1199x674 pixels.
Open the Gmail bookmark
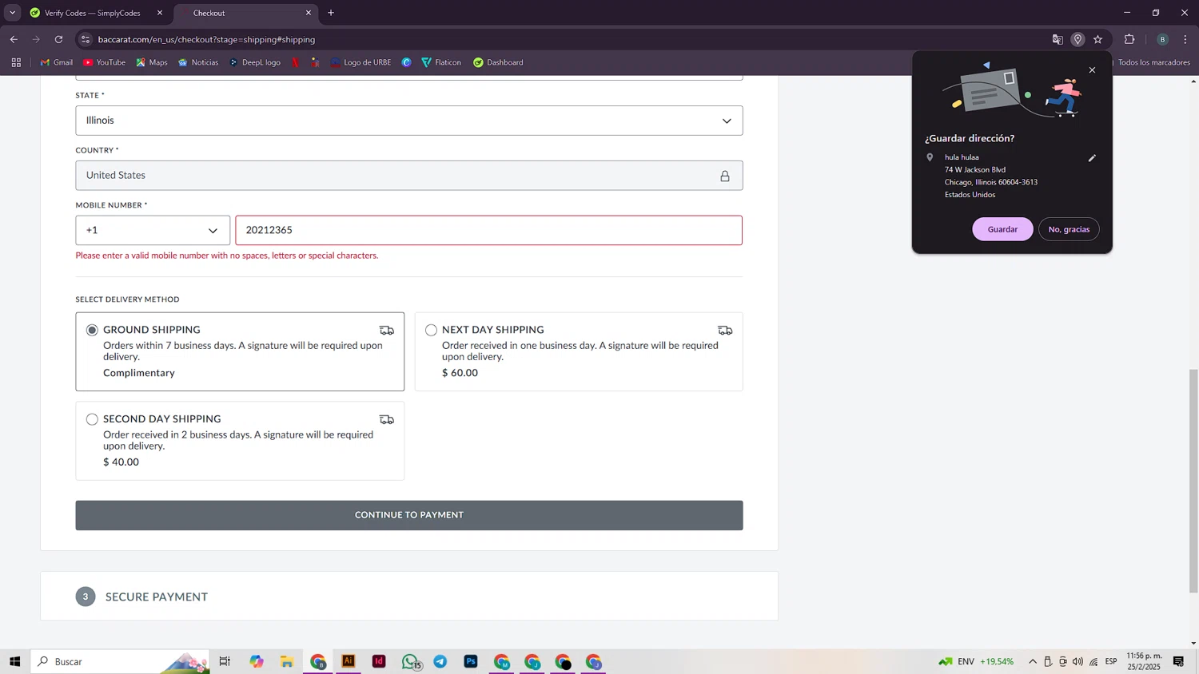click(x=57, y=62)
